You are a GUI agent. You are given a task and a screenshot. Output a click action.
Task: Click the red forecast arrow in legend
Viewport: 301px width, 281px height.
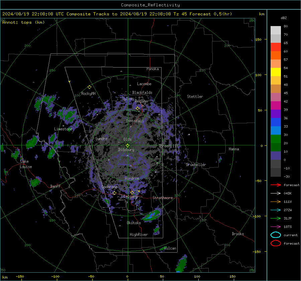tap(276, 185)
